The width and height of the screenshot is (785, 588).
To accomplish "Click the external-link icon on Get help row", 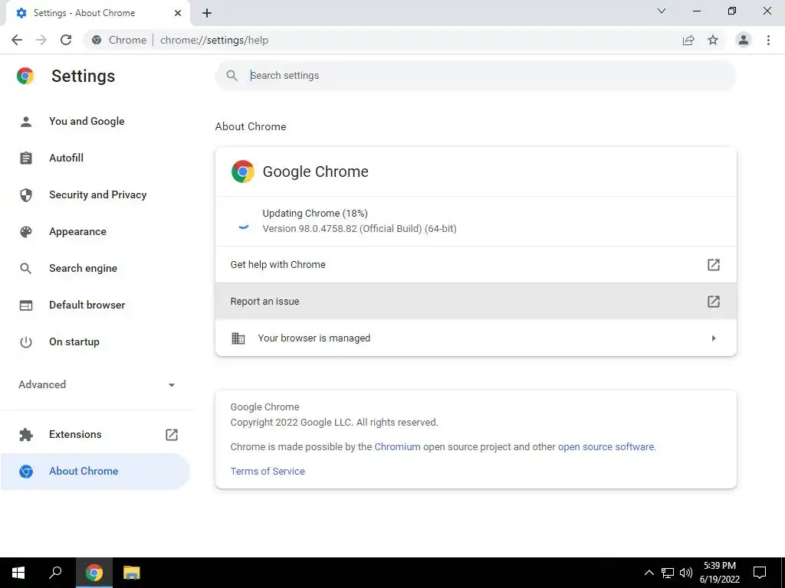I will click(x=714, y=264).
